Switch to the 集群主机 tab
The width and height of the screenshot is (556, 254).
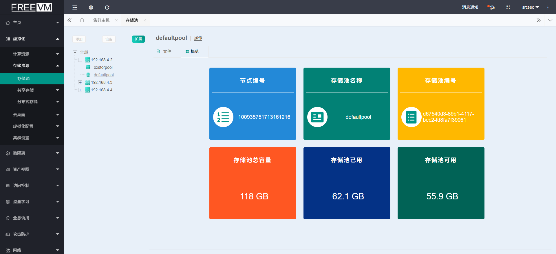(101, 20)
